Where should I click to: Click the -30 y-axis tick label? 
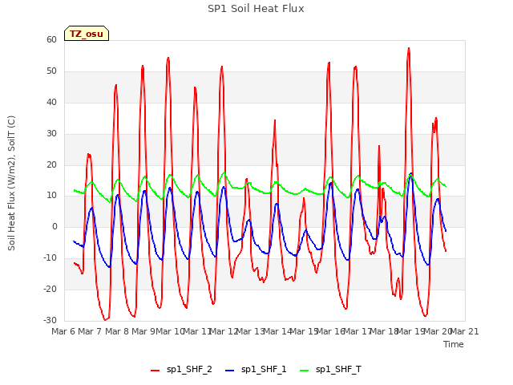(50, 320)
